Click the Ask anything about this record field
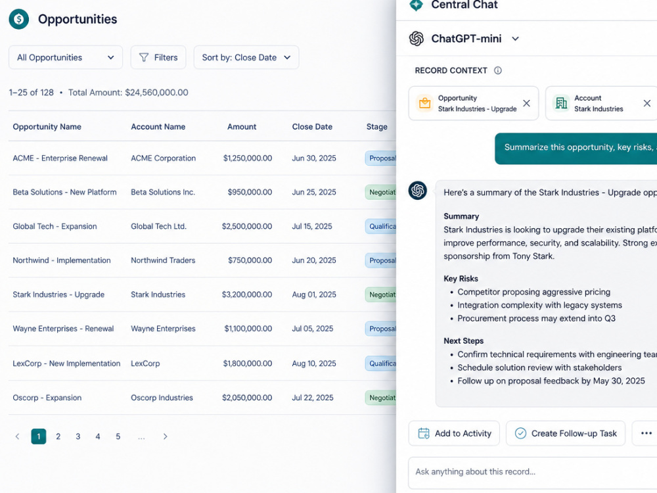Viewport: 657px width, 493px height. click(x=533, y=472)
